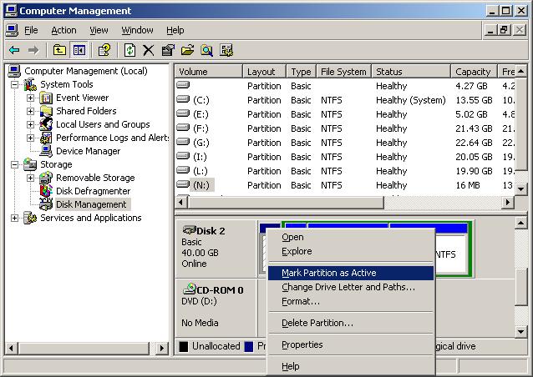Click the Properties toolbar icon

[168, 51]
